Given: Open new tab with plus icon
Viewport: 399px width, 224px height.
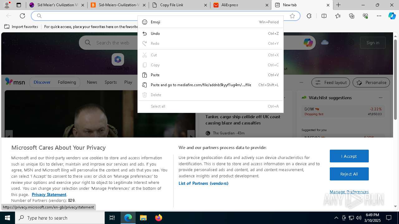Looking at the screenshot, I should click(338, 5).
